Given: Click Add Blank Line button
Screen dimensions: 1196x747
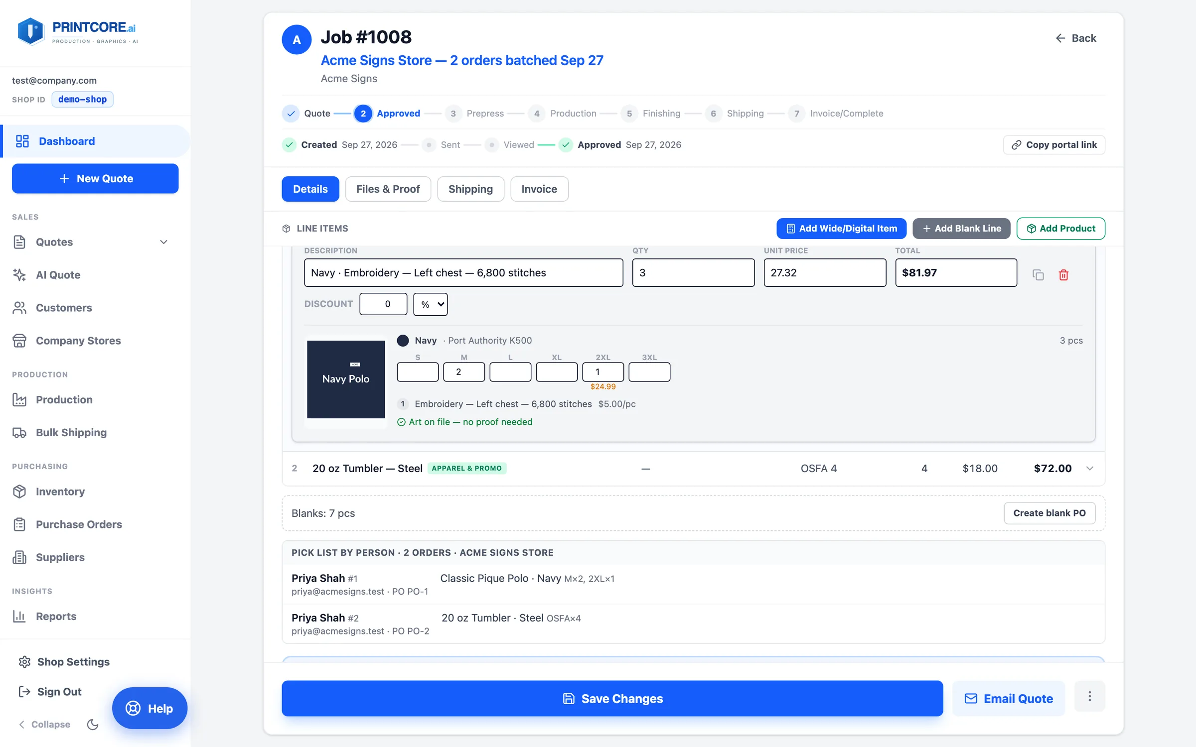Looking at the screenshot, I should pyautogui.click(x=961, y=229).
